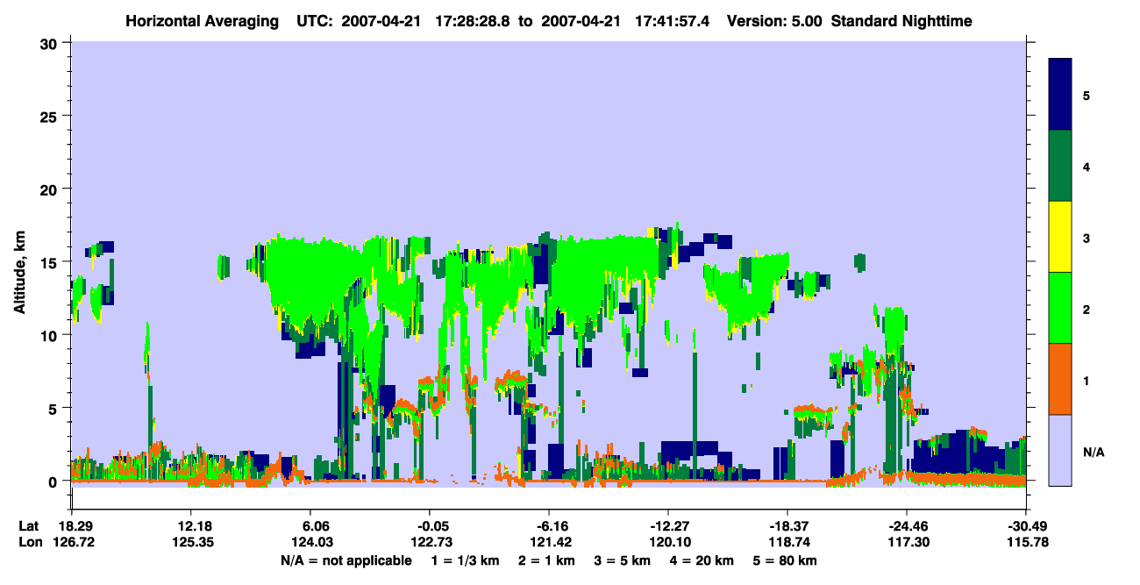Click longitude value 117.30
Image resolution: width=1140 pixels, height=585 pixels.
(907, 543)
